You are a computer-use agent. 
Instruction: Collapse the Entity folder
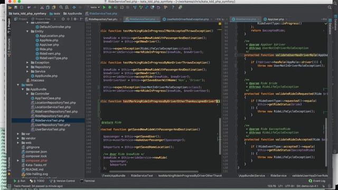[x=27, y=32]
